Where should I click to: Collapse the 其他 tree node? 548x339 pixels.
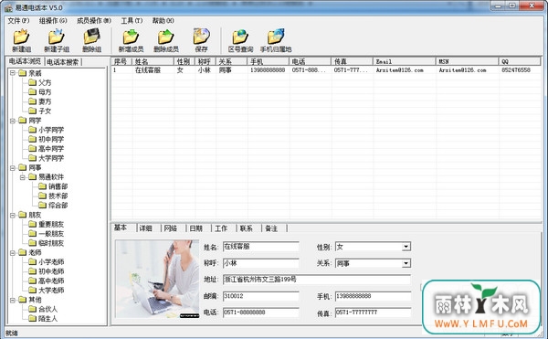[x=13, y=300]
